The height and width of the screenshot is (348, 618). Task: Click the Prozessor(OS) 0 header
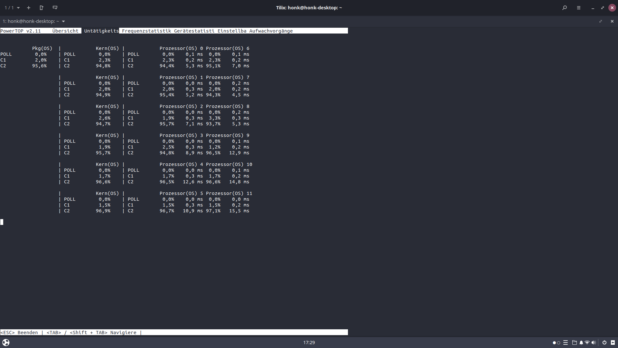181,48
